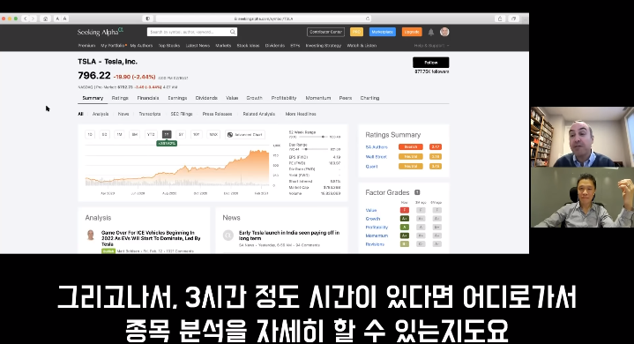Open the ETFs nav item
Screen dimensions: 634x344
point(295,46)
